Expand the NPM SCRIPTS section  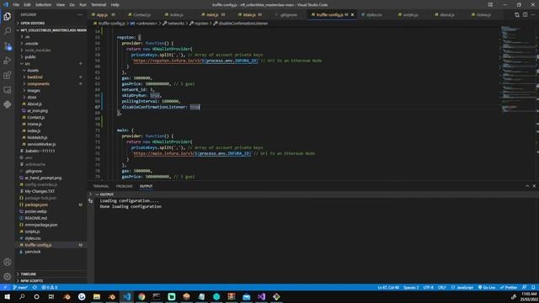[x=32, y=280]
